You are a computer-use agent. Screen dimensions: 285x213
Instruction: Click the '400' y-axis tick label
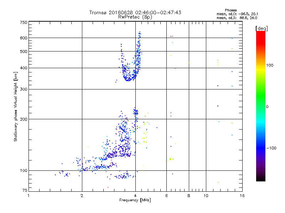24,68
